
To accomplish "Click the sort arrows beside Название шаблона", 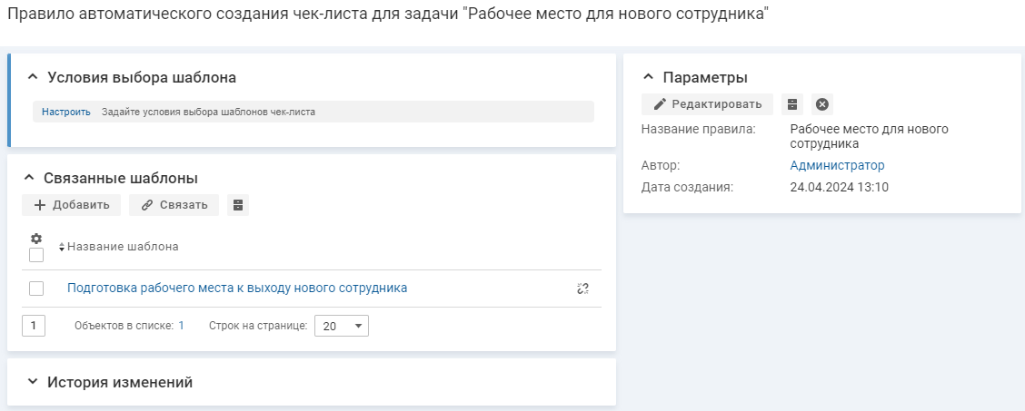I will pos(62,247).
